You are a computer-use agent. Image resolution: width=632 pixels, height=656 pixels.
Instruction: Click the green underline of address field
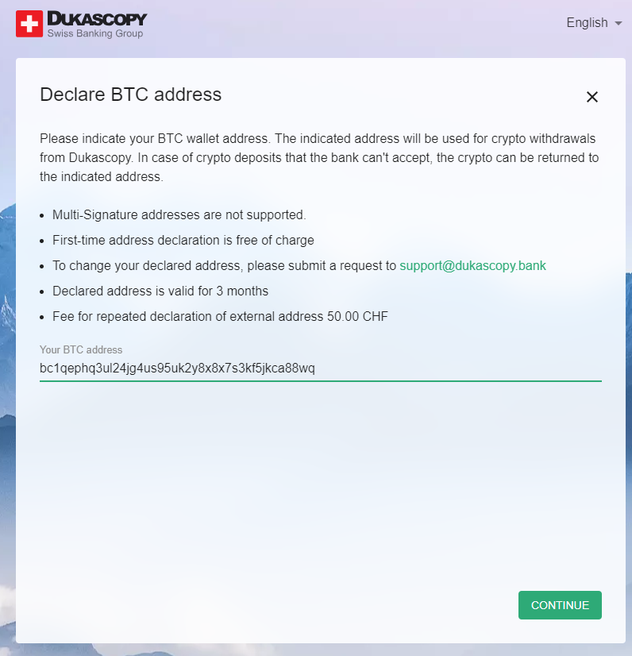(321, 381)
